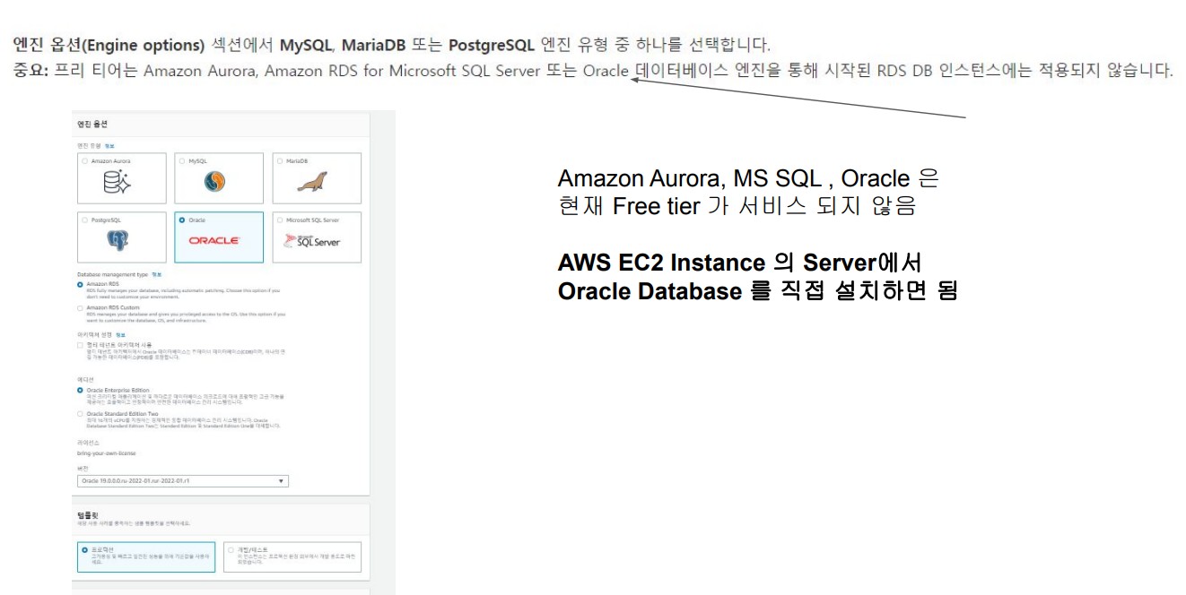The width and height of the screenshot is (1186, 595).
Task: Click the MariaDB seal logo
Action: click(312, 183)
